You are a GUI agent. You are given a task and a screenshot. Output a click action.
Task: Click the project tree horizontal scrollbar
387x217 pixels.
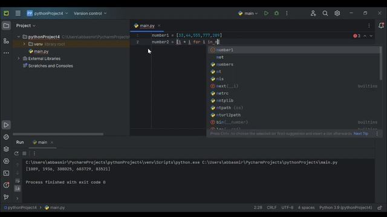click(x=58, y=134)
